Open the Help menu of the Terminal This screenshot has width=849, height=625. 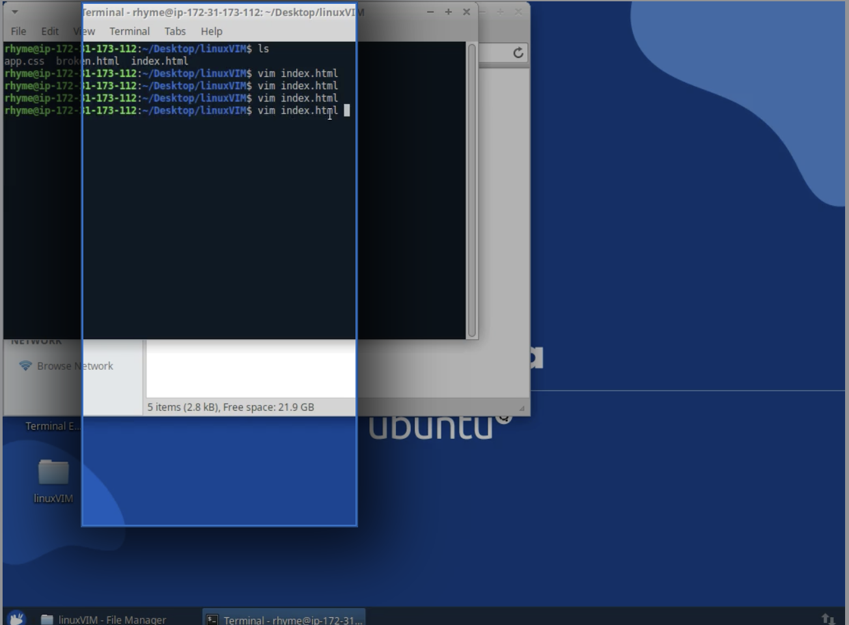pos(211,31)
